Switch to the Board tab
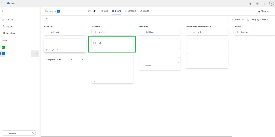This screenshot has height=137, width=275. pyautogui.click(x=116, y=11)
